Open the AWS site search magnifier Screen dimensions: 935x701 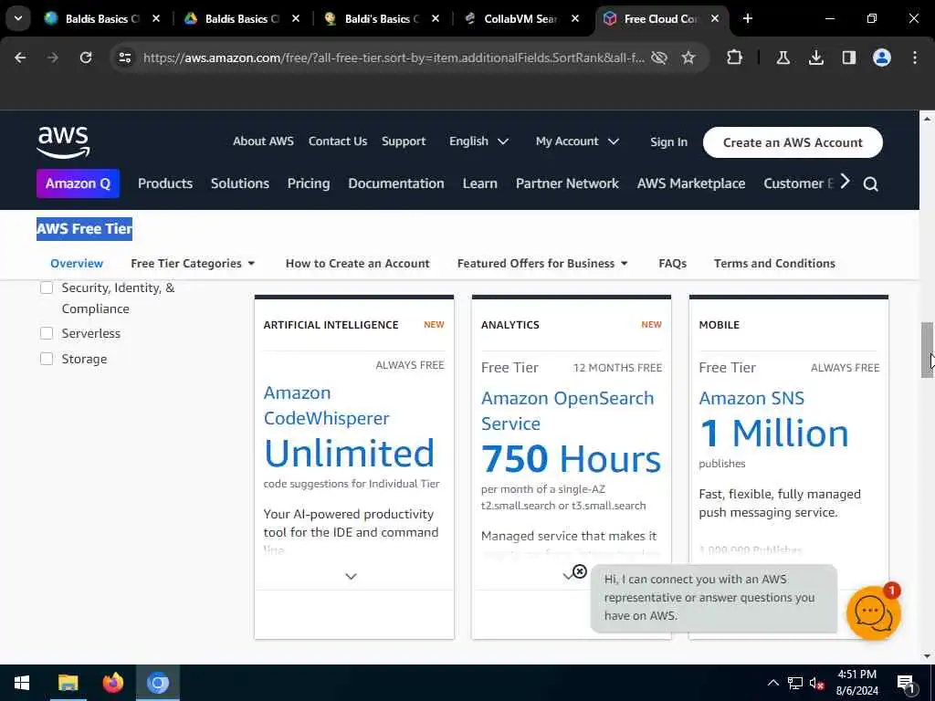pos(870,183)
